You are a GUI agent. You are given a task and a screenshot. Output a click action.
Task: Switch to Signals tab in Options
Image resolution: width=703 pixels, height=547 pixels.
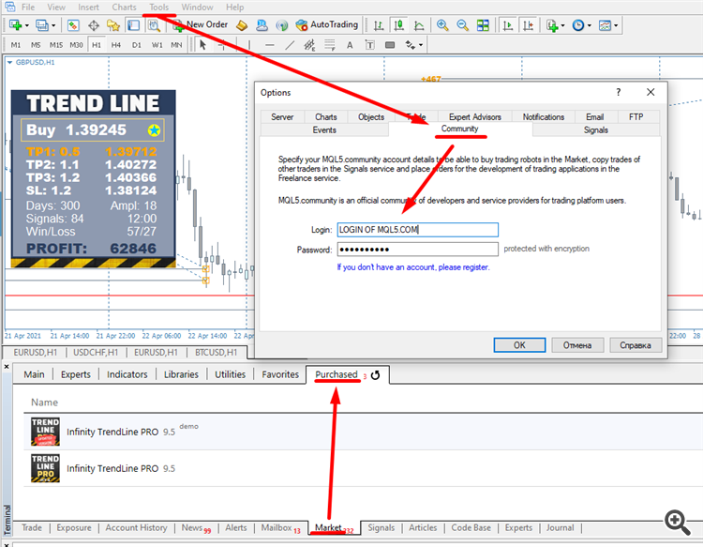(596, 130)
